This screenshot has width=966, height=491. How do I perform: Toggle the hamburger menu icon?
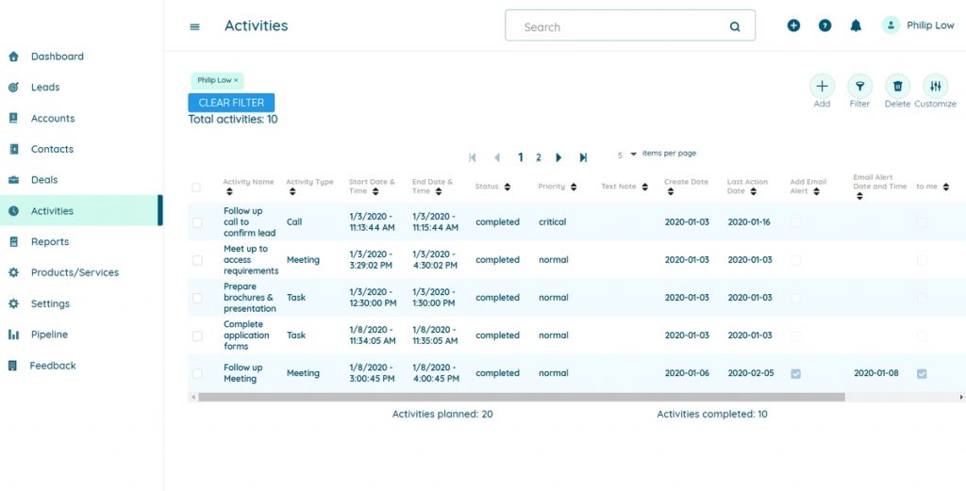(195, 26)
